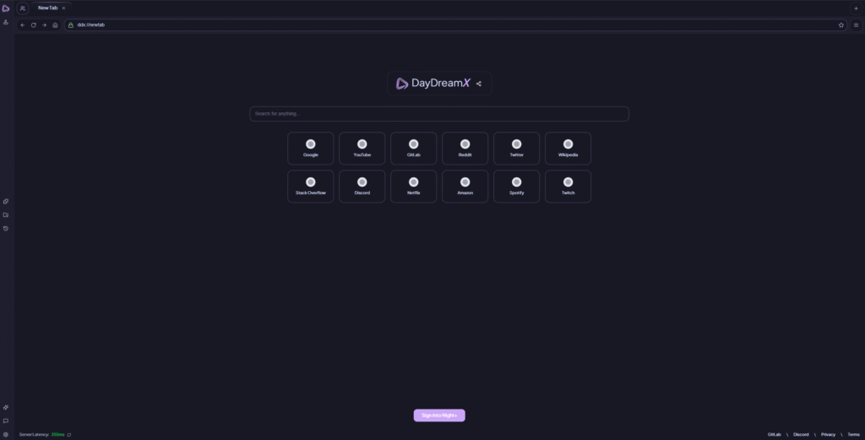Open the GitLab footer link
Image resolution: width=865 pixels, height=440 pixels.
click(x=774, y=434)
